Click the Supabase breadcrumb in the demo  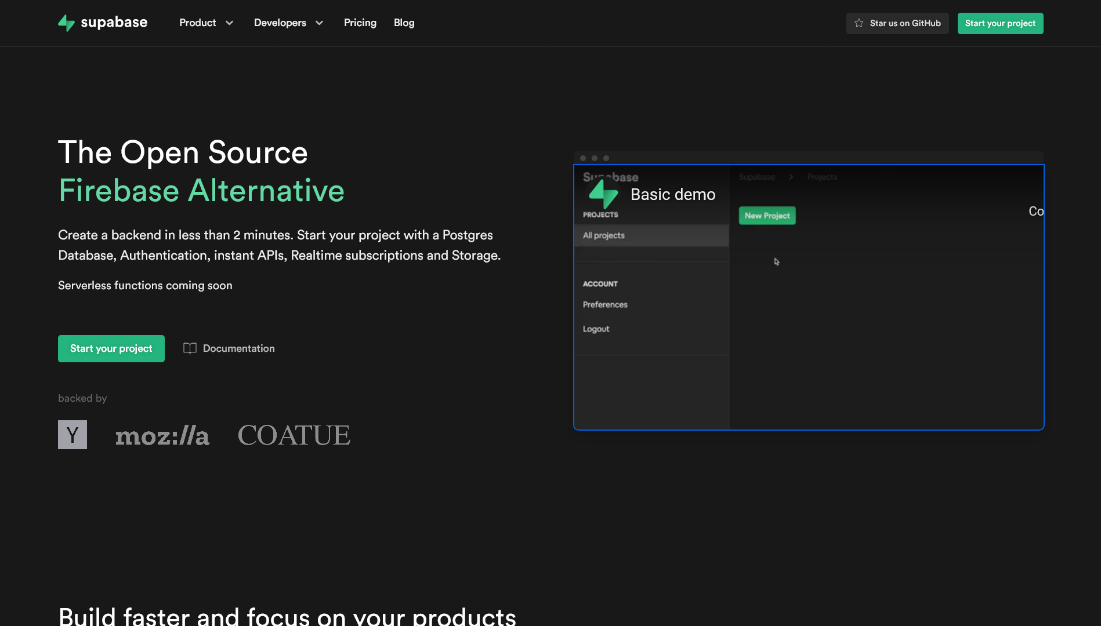click(x=756, y=177)
